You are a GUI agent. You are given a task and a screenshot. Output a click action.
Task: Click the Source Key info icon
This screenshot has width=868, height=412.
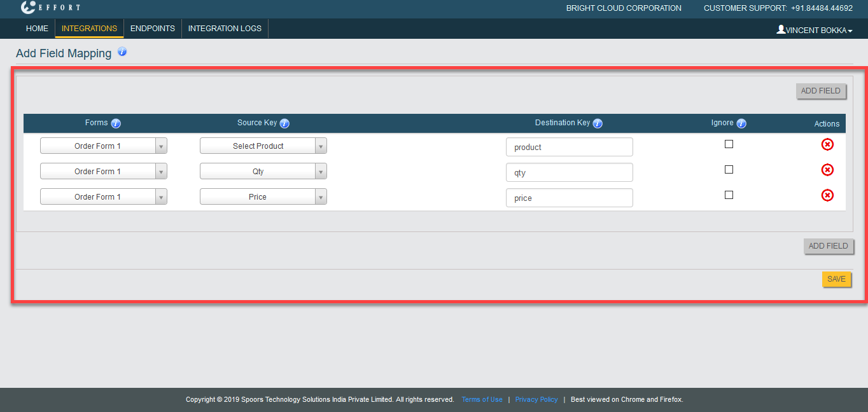click(284, 123)
